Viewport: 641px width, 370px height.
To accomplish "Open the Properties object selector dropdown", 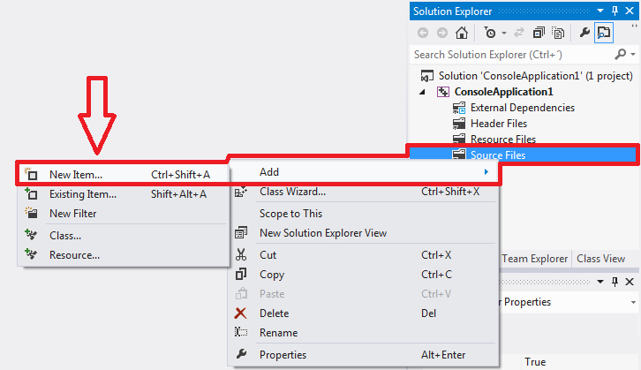I will [x=633, y=302].
